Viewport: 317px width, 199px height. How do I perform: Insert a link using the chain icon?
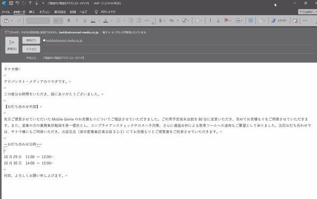[171, 20]
